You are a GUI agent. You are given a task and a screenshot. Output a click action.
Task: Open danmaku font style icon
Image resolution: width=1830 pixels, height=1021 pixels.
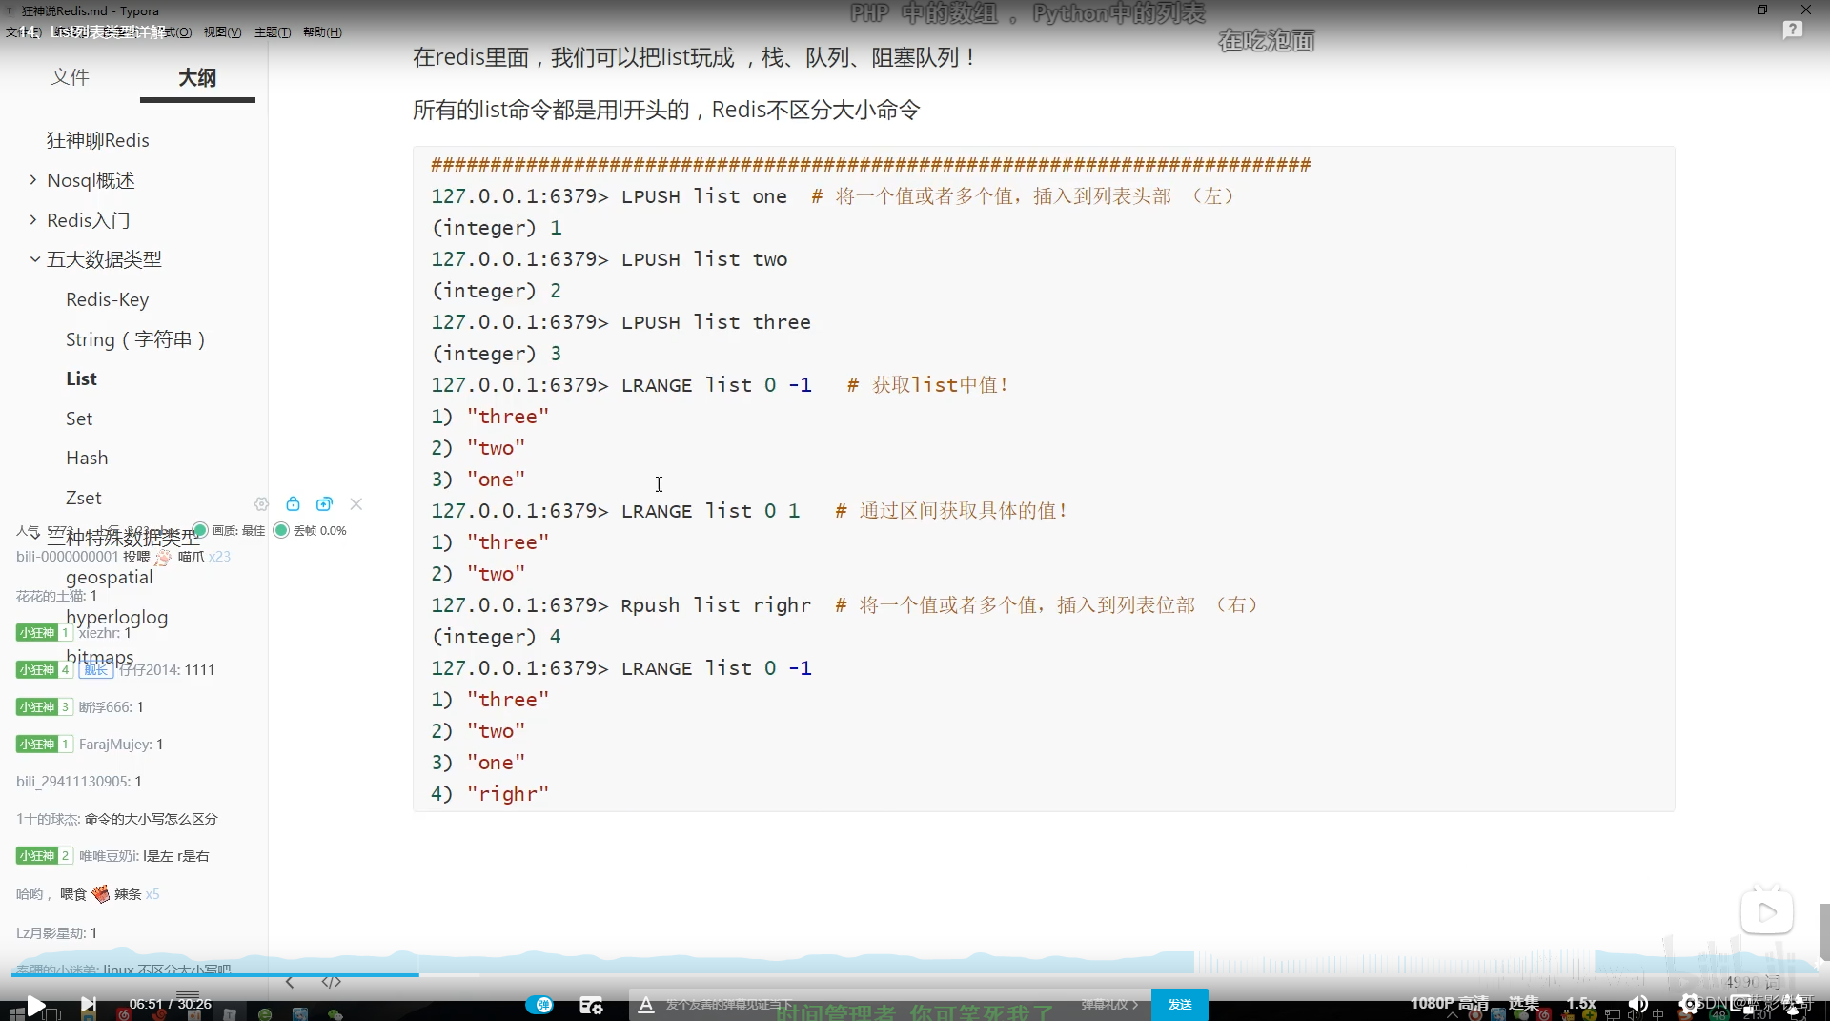tap(646, 1005)
